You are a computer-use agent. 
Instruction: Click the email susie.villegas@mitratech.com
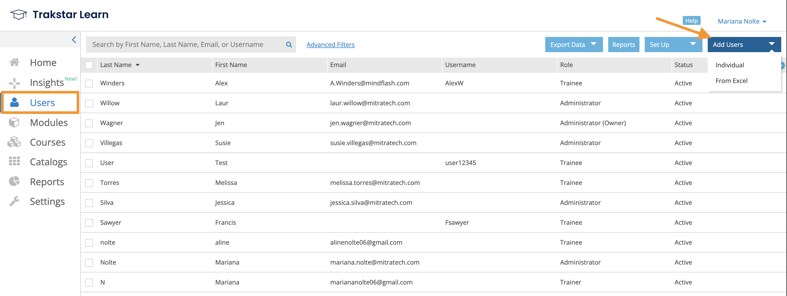373,143
